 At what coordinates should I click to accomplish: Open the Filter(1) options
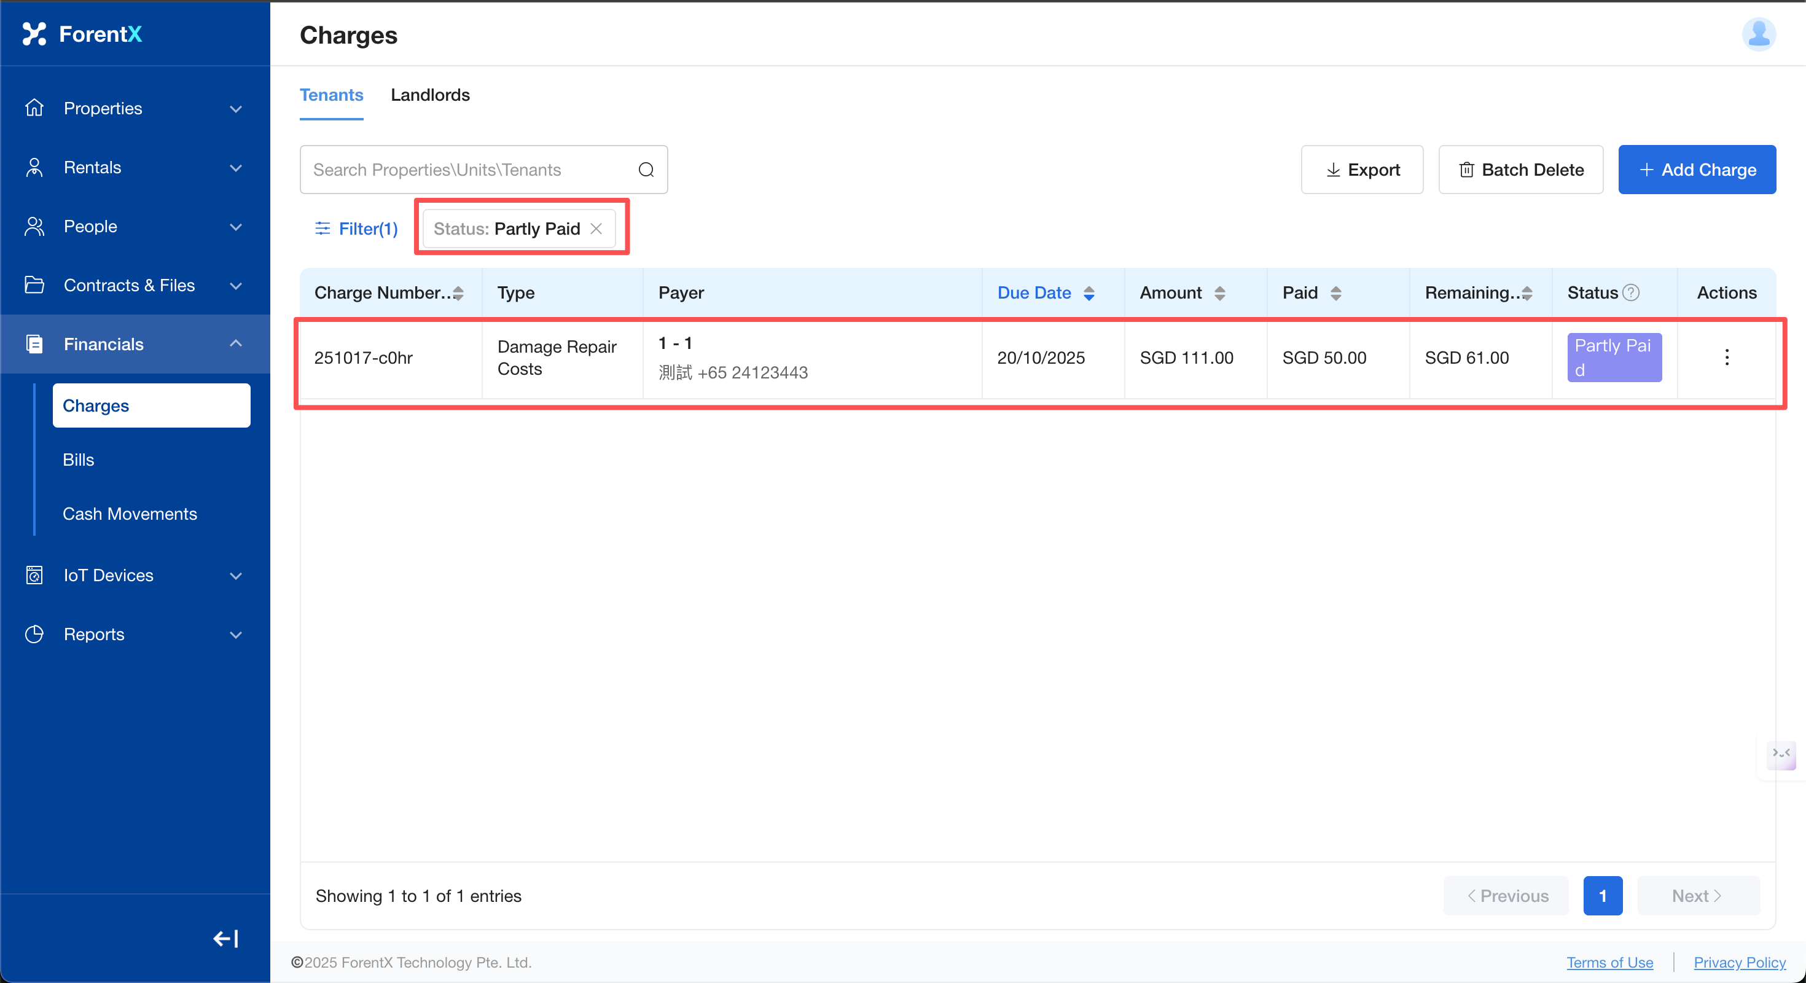tap(356, 229)
